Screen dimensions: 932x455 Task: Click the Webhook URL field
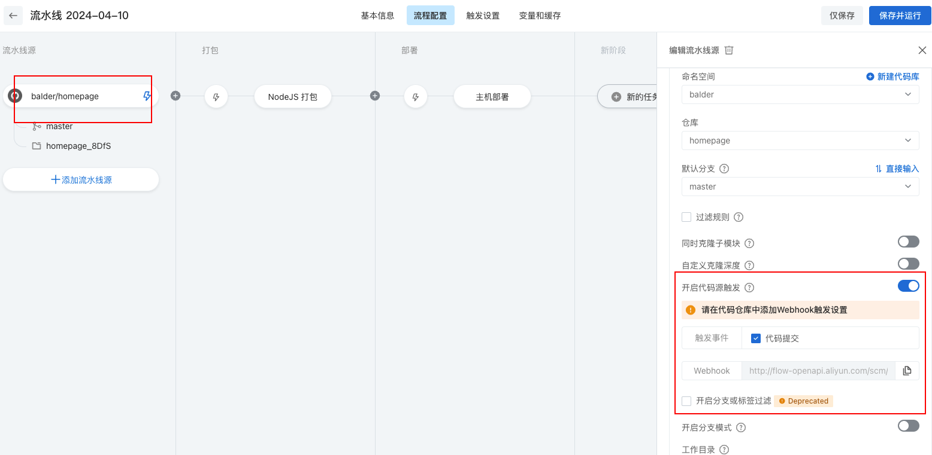coord(818,371)
